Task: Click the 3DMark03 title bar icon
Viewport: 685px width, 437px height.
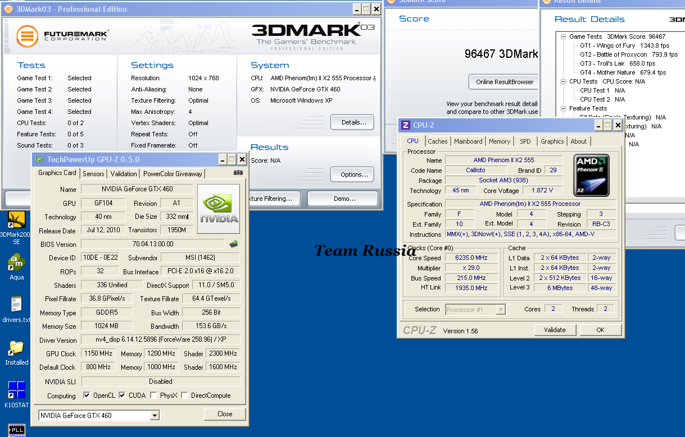Action: coord(9,9)
